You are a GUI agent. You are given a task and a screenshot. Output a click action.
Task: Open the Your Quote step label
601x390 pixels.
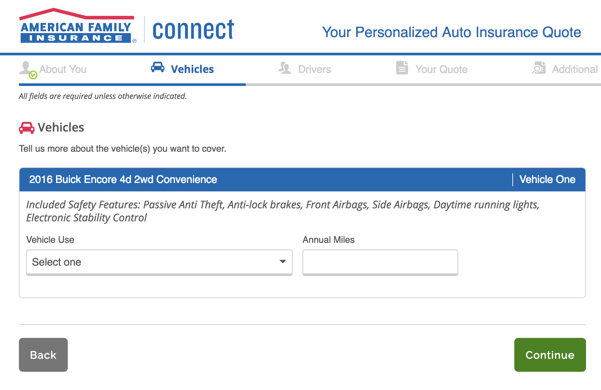click(x=441, y=69)
